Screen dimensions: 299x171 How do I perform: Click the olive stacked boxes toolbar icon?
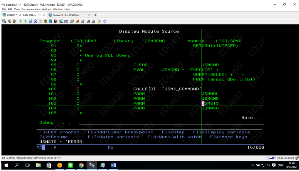point(46,21)
